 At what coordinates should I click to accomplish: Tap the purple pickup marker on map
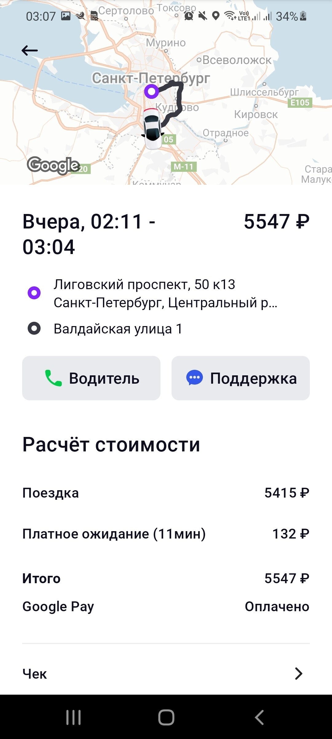[151, 91]
